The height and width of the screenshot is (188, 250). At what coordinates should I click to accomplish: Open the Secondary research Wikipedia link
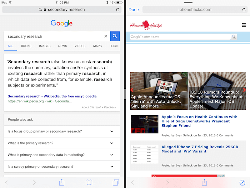pyautogui.click(x=52, y=96)
